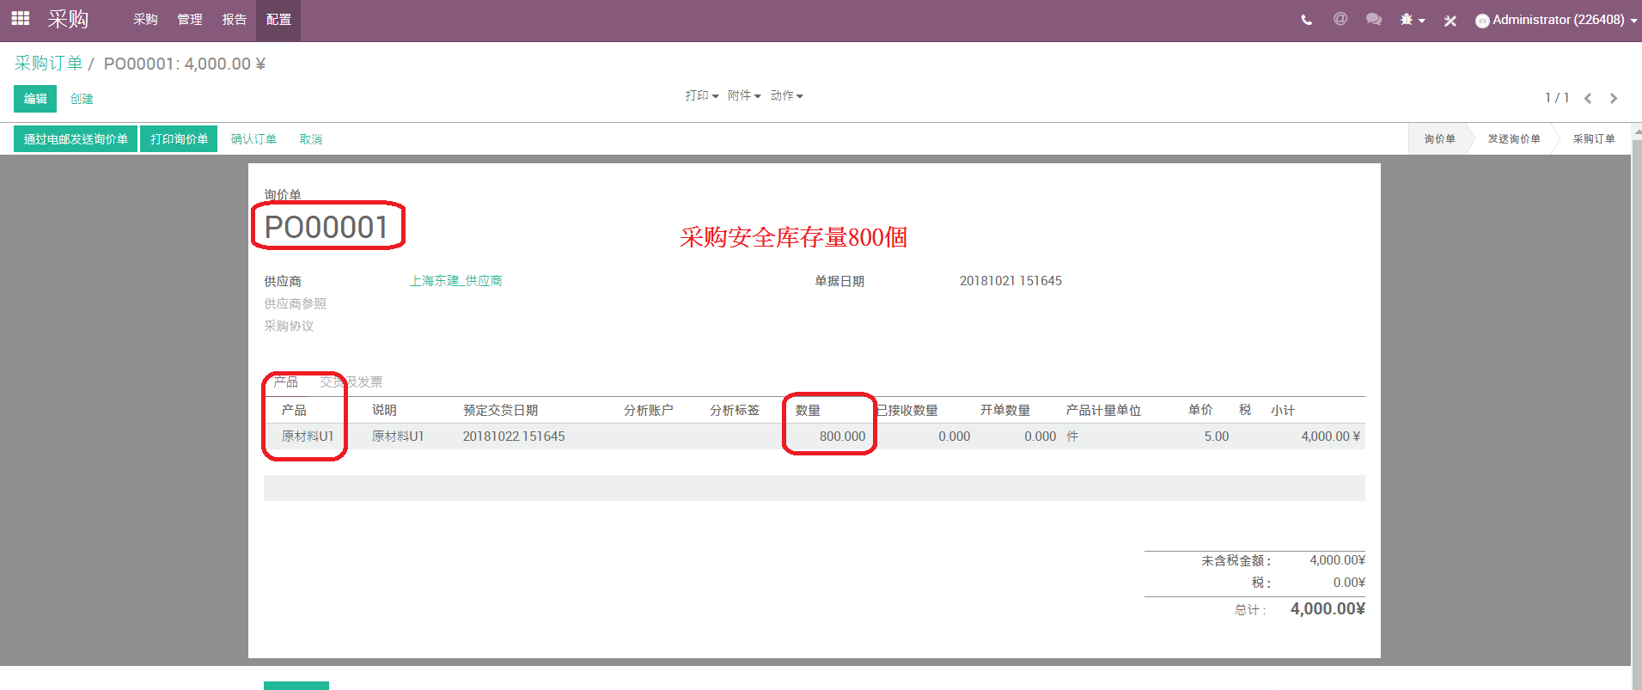This screenshot has height=690, width=1642.
Task: Click 打印询价单 button
Action: [179, 139]
